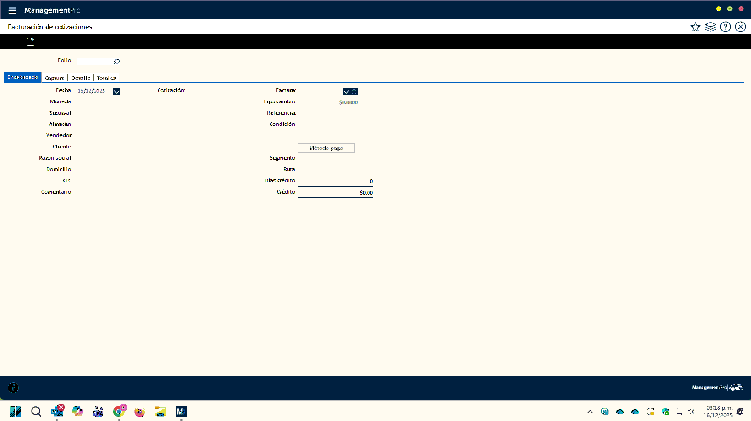The height and width of the screenshot is (421, 751).
Task: Go to the Totales tab
Action: click(106, 78)
